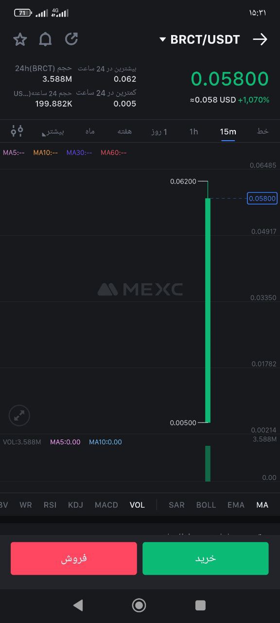Select the 15m timeframe tab
Image resolution: width=280 pixels, height=623 pixels.
tap(228, 131)
